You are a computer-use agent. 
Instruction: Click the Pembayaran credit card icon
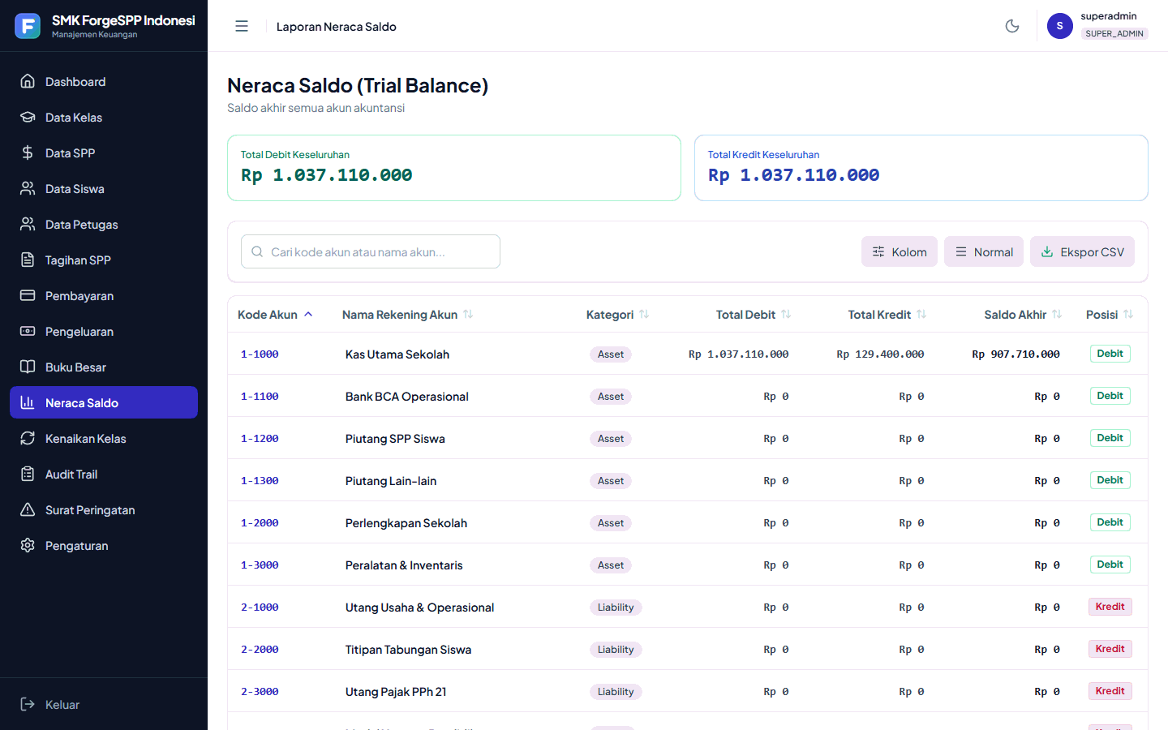click(28, 295)
